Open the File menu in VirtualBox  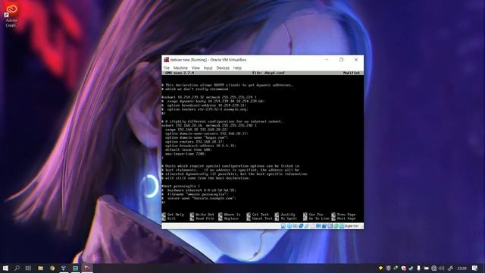167,67
